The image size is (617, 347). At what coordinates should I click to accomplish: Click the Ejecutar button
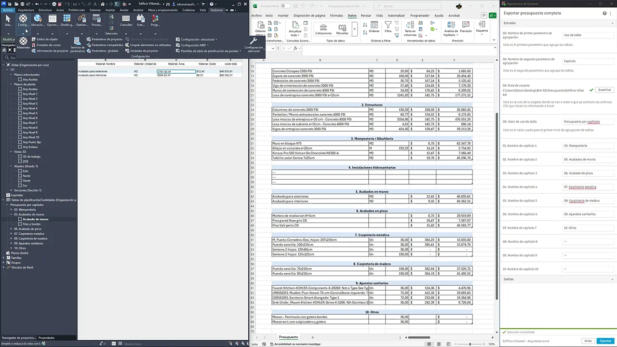click(605, 341)
